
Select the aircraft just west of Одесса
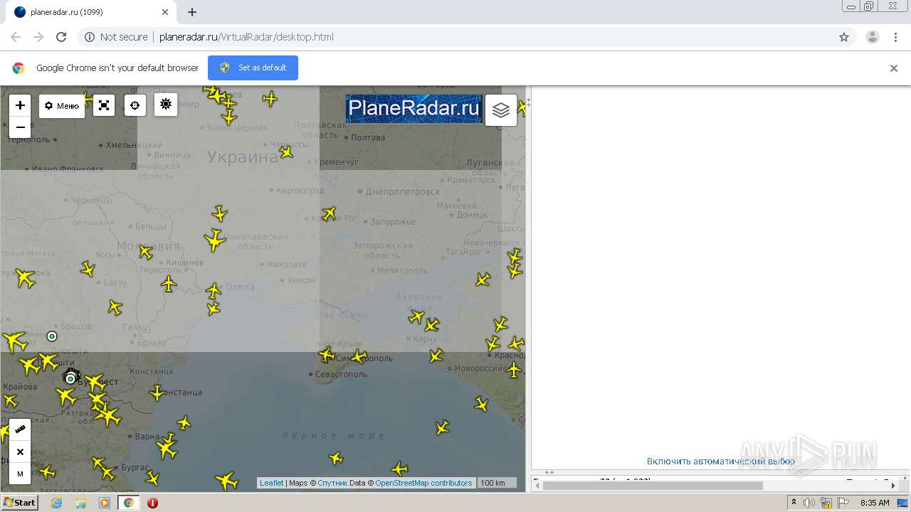click(x=214, y=290)
